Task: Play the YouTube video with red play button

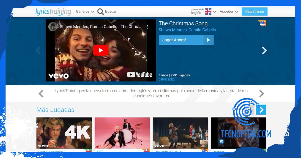Action: click(101, 50)
